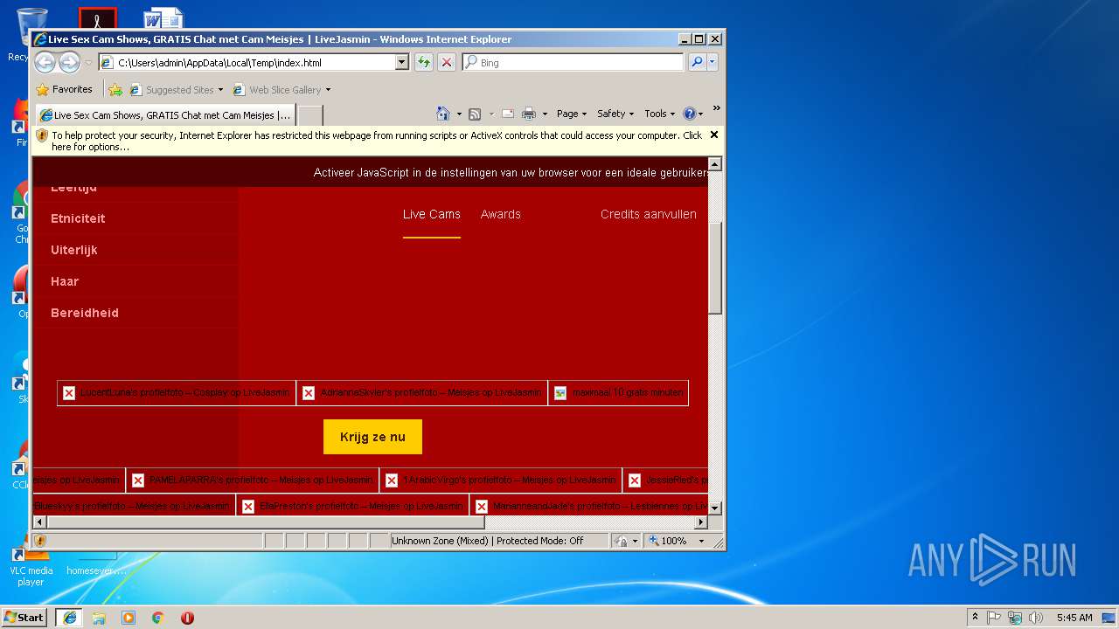1119x629 pixels.
Task: Select the Awards page tab
Action: click(501, 214)
